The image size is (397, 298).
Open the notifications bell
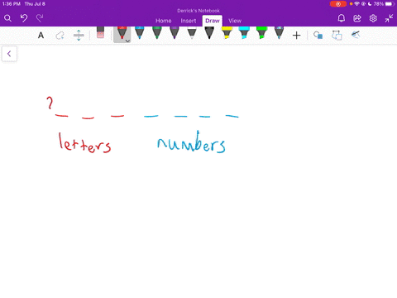342,18
